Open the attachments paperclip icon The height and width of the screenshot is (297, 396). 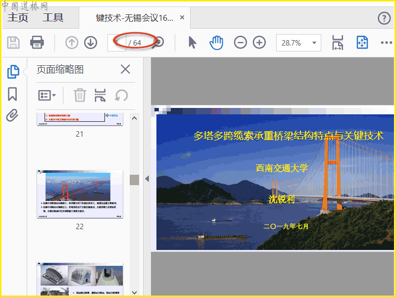coord(12,115)
